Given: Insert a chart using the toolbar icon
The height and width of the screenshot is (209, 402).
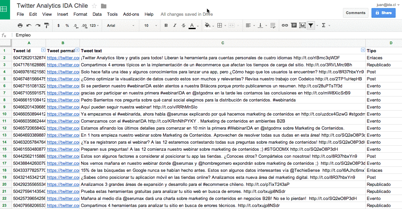Looking at the screenshot, I should tap(302, 25).
